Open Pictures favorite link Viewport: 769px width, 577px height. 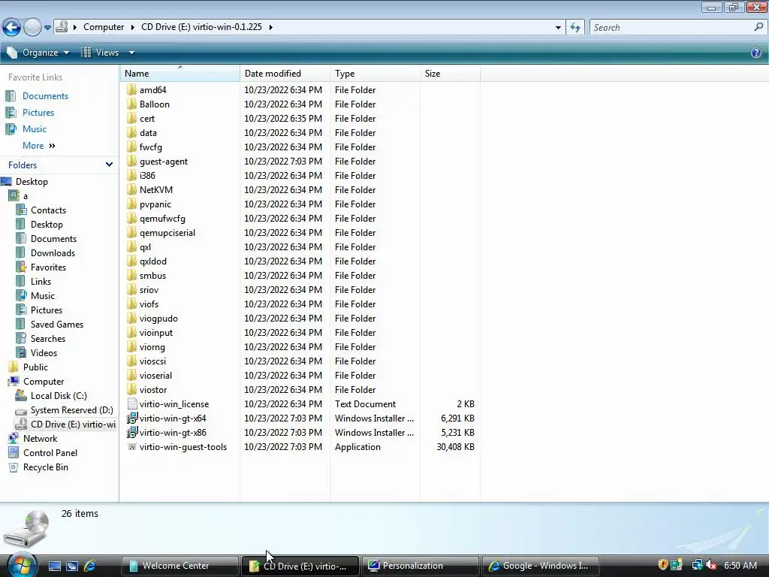(x=38, y=113)
